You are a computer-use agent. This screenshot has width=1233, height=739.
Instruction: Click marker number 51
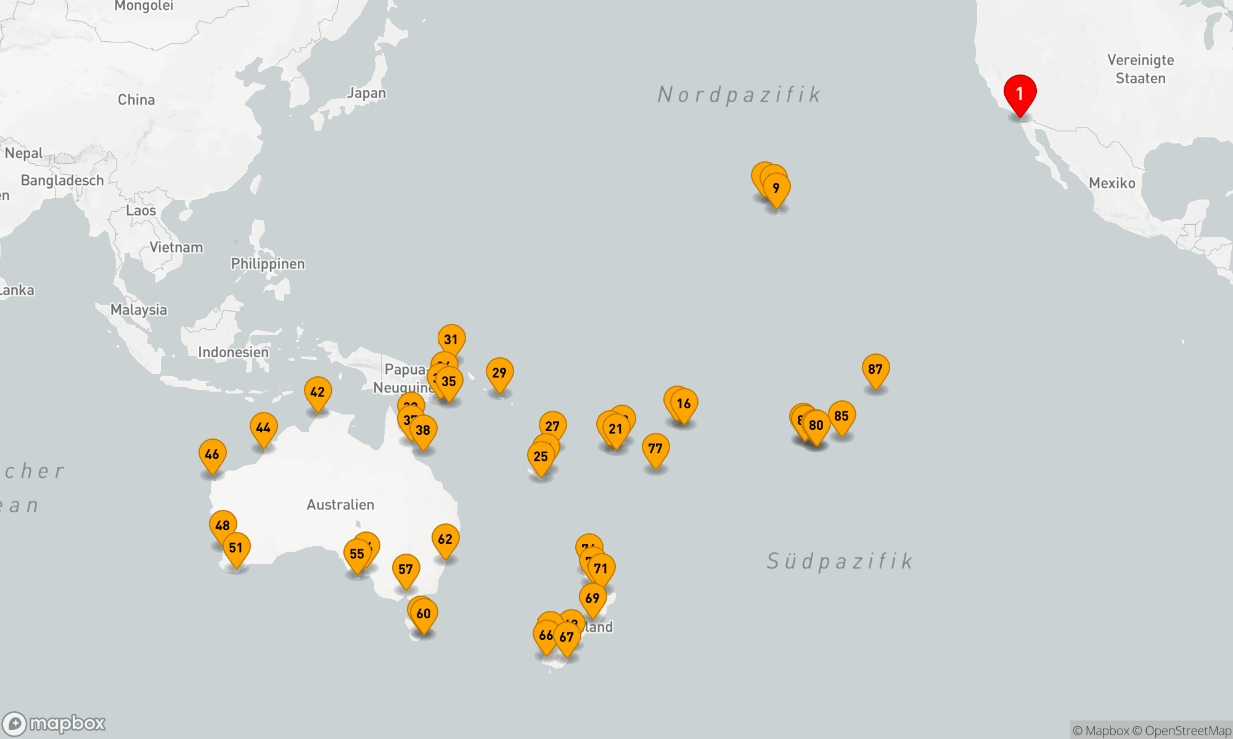236,548
